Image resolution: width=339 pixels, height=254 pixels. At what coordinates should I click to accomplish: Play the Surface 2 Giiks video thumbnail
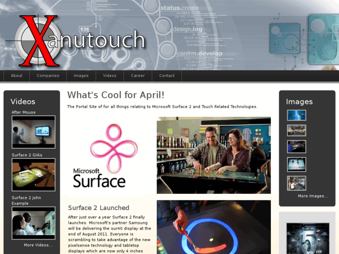pos(34,175)
